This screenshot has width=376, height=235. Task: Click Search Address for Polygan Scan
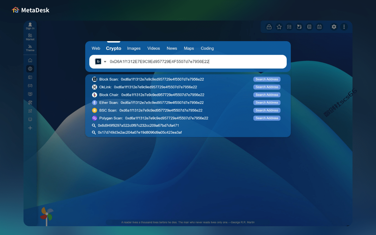tap(267, 118)
